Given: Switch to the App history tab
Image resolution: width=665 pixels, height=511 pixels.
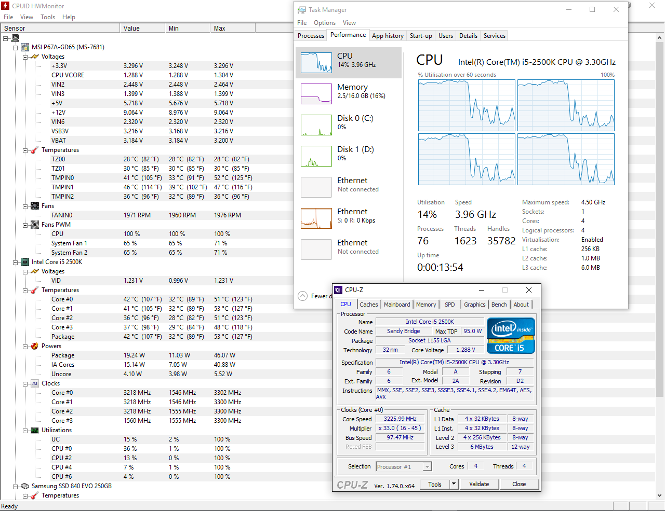Looking at the screenshot, I should click(x=388, y=36).
